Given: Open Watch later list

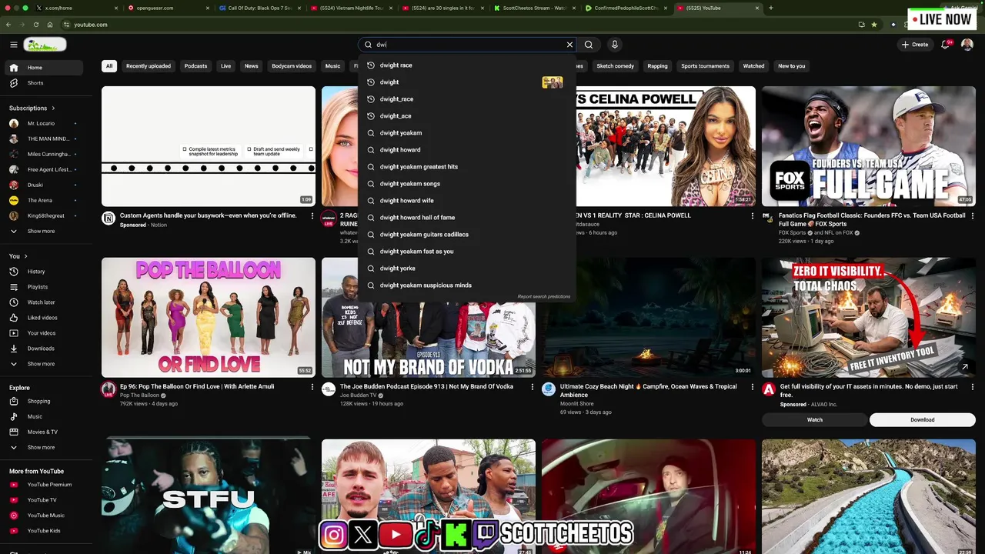Looking at the screenshot, I should point(45,302).
